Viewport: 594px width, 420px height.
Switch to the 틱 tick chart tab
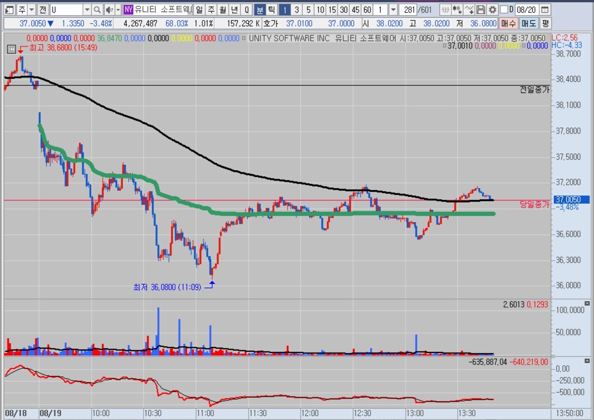tap(272, 9)
